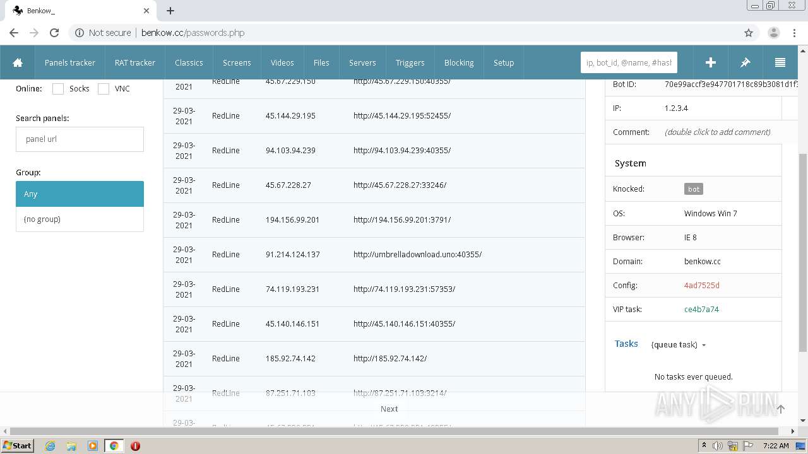Click the pin icon in navbar
808x454 pixels.
coord(745,62)
